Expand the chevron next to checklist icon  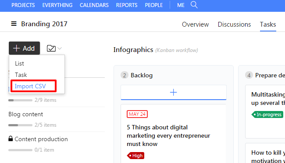pyautogui.click(x=60, y=49)
